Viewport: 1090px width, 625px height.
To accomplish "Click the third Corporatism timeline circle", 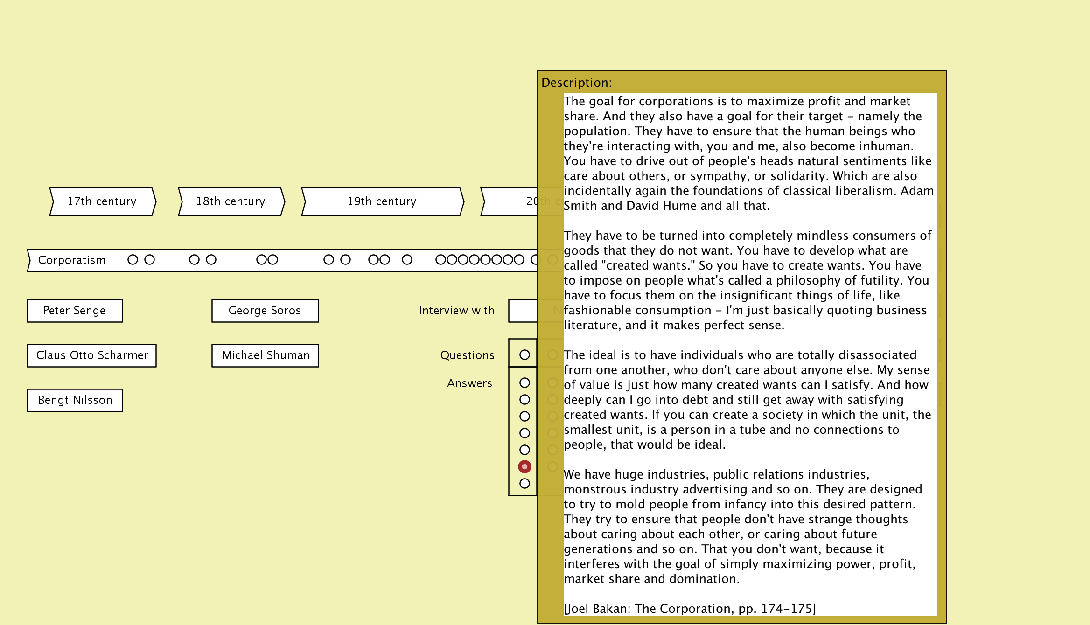I will point(194,260).
